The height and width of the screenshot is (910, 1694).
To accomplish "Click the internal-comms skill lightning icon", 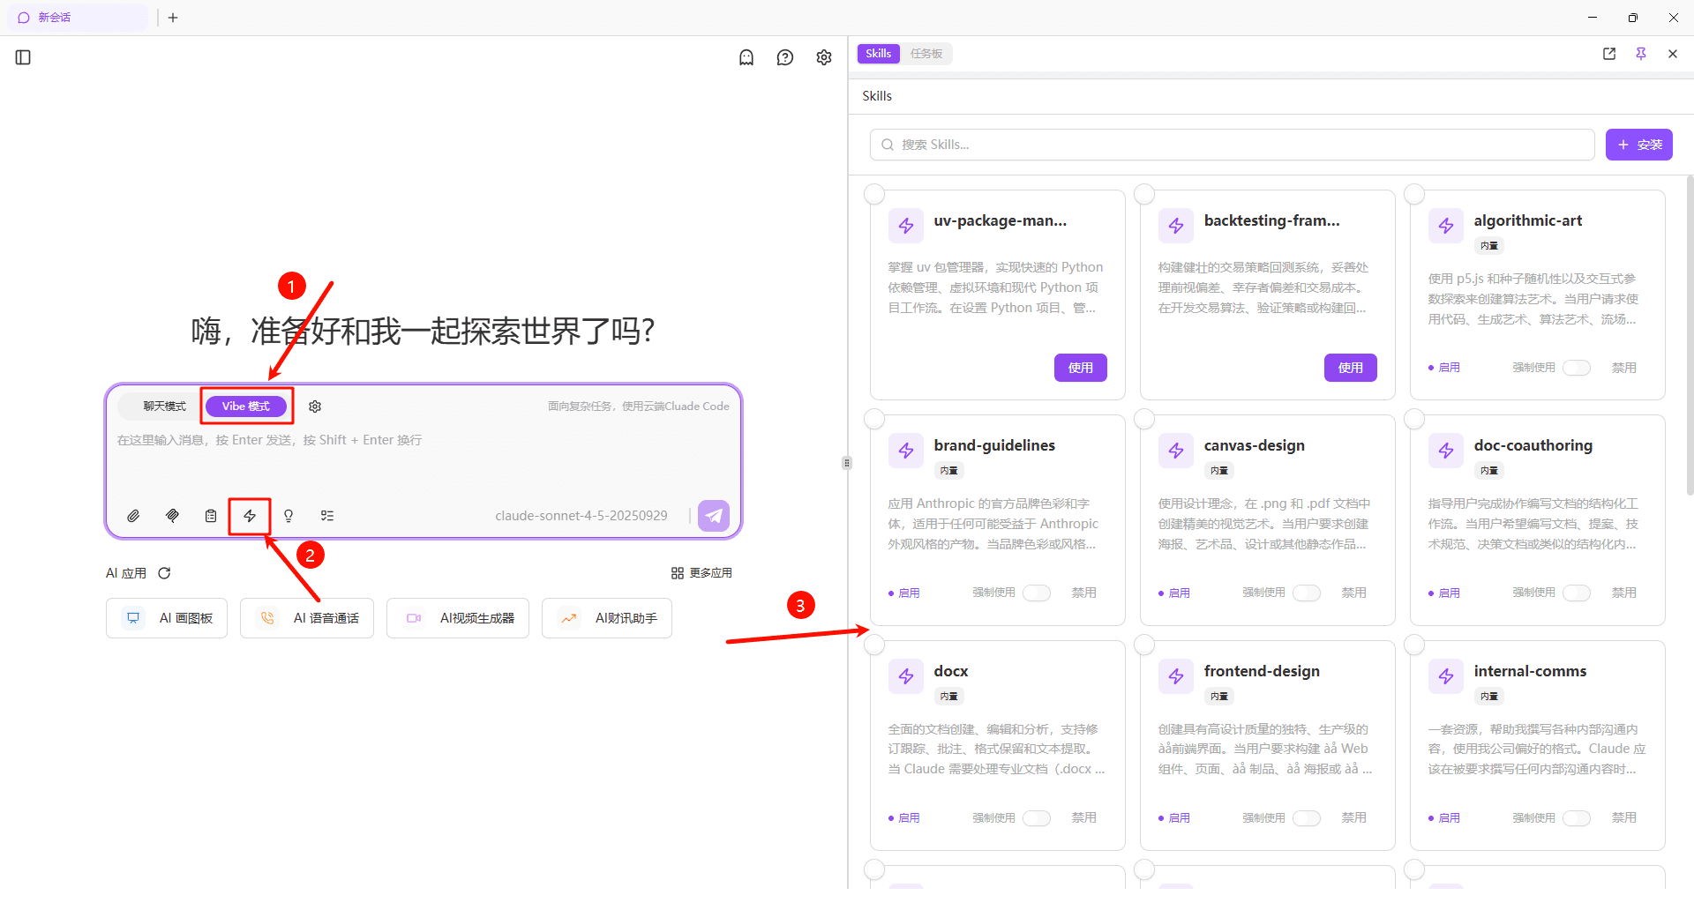I will tap(1446, 676).
